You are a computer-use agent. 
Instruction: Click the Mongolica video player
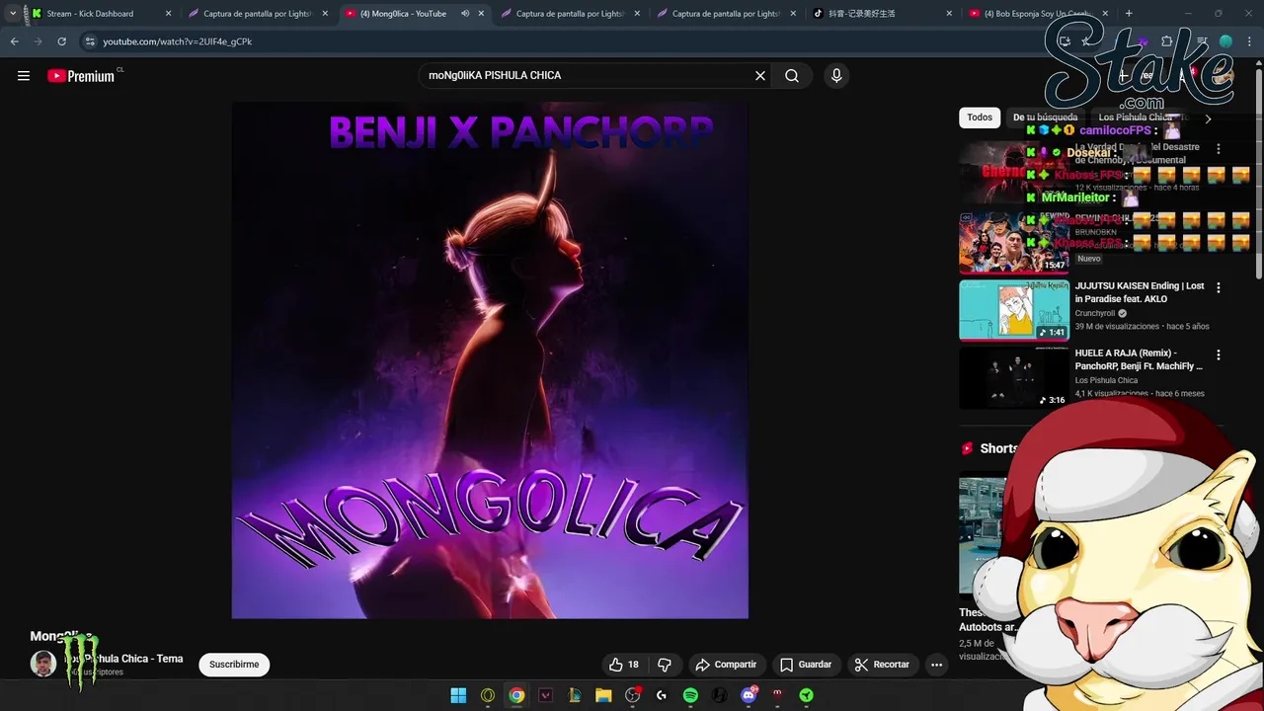pos(490,360)
